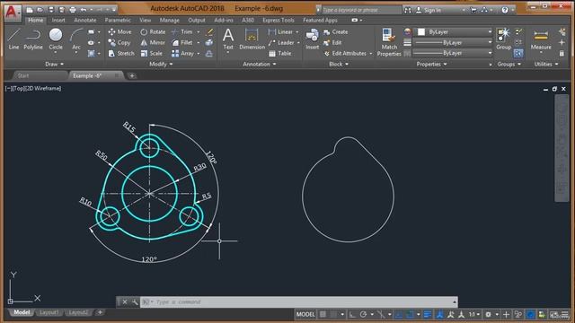This screenshot has width=575, height=323.
Task: Expand the Utilities panel
Action: click(x=546, y=64)
